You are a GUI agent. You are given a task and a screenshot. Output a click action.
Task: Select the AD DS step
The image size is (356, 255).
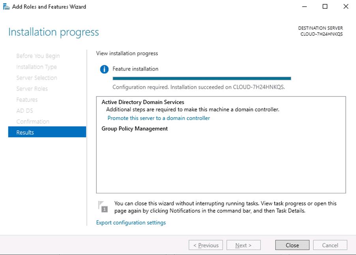pyautogui.click(x=24, y=111)
